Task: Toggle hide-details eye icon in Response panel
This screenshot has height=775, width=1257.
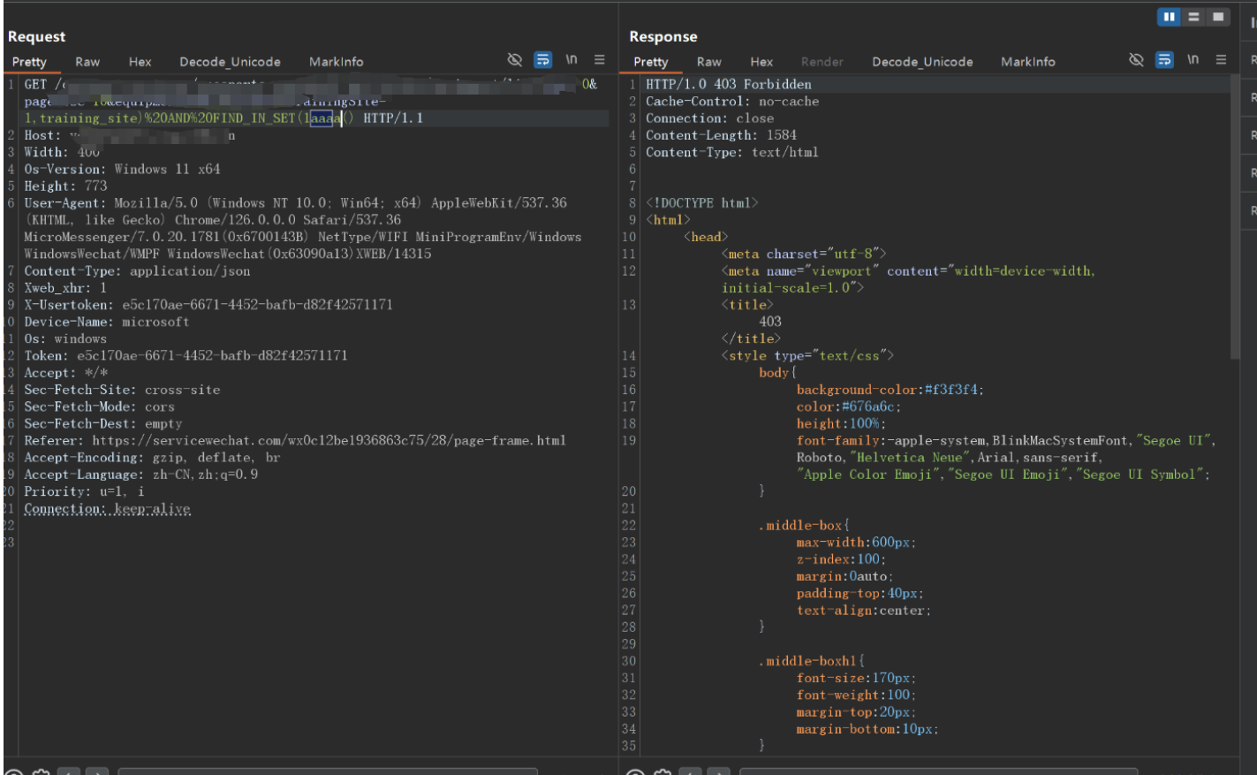Action: pos(1137,59)
